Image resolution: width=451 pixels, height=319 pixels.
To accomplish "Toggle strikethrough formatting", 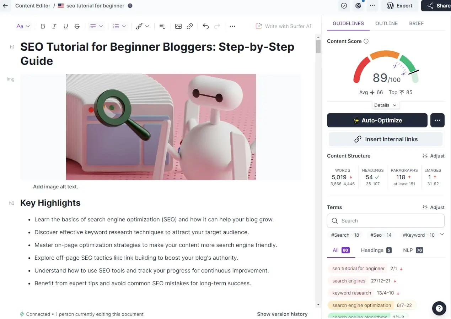I will (77, 26).
